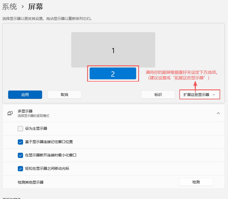
Task: Select the blue display 2 rectangle
Action: [113, 73]
